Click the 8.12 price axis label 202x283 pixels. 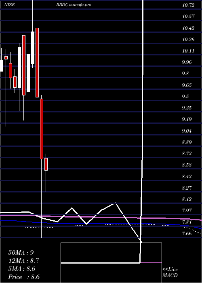(187, 199)
